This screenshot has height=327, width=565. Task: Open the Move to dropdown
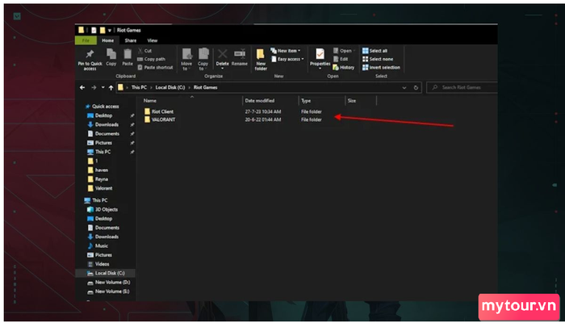(186, 60)
